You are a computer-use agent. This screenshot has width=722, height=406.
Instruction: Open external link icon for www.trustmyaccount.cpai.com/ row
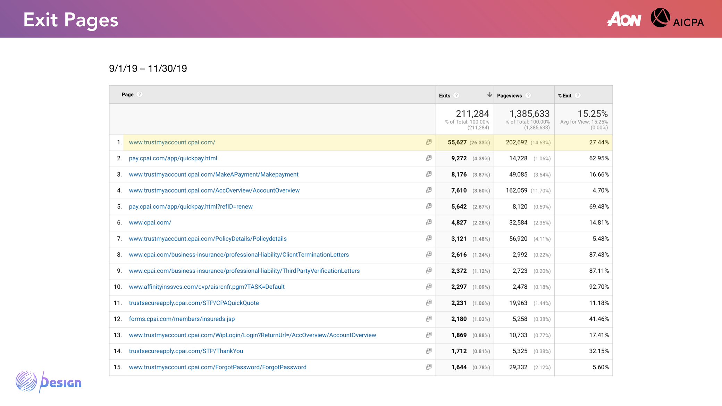429,142
